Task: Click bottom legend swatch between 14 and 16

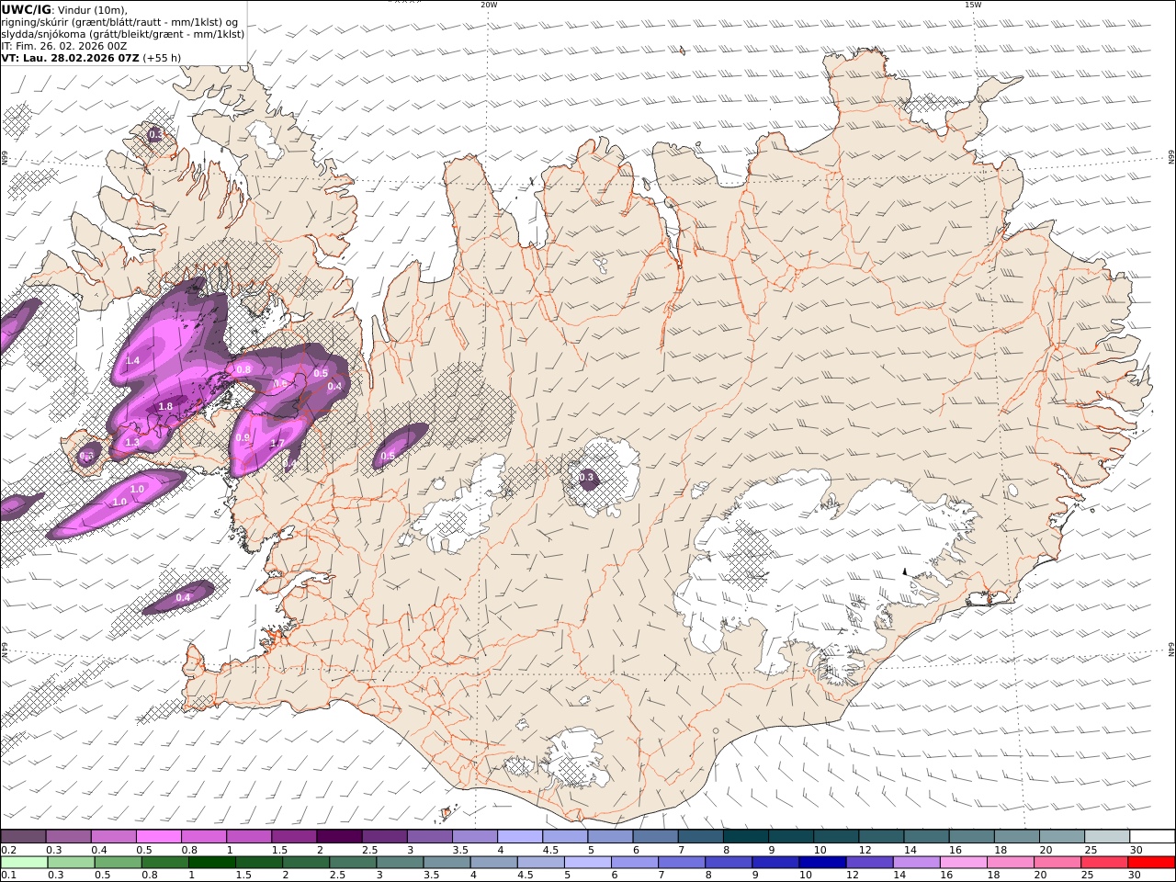Action: [x=915, y=863]
